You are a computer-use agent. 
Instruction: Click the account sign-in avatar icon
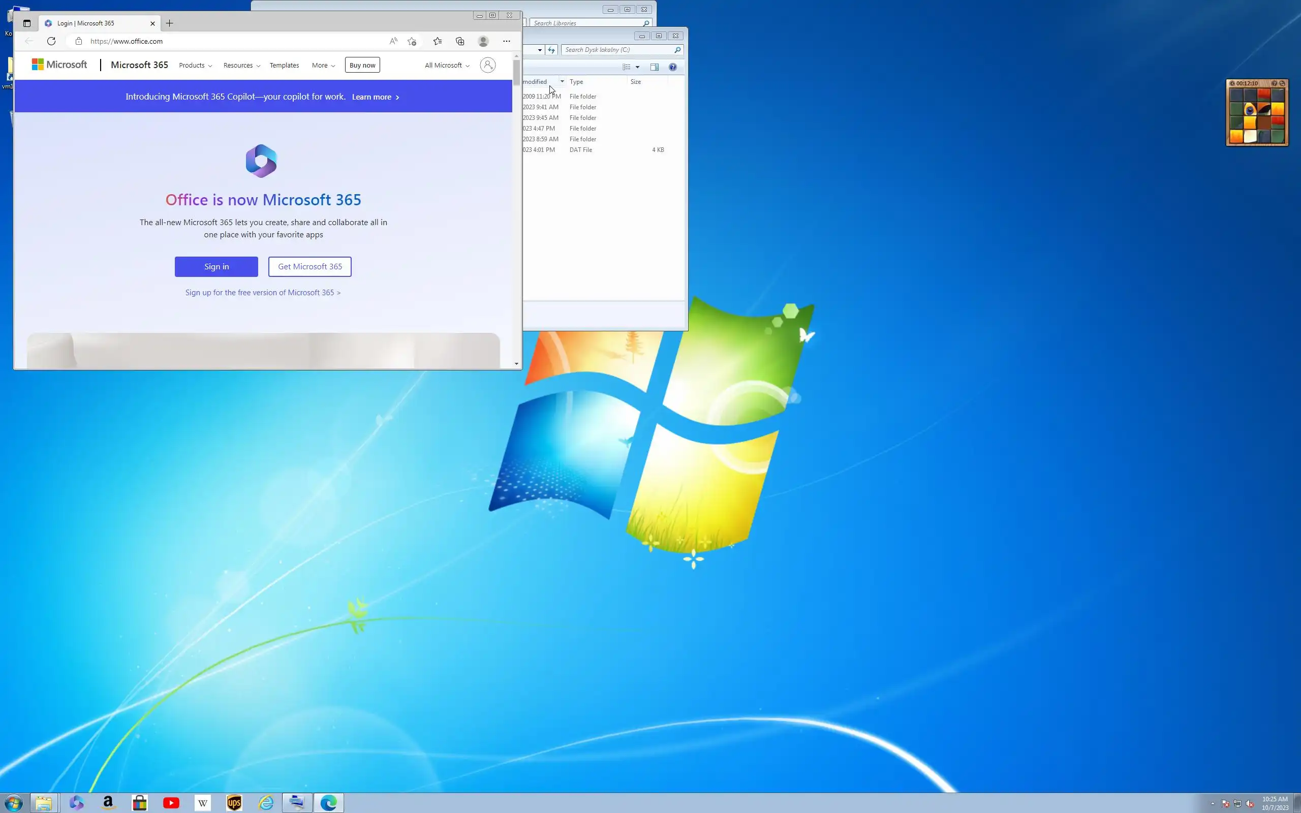point(487,65)
